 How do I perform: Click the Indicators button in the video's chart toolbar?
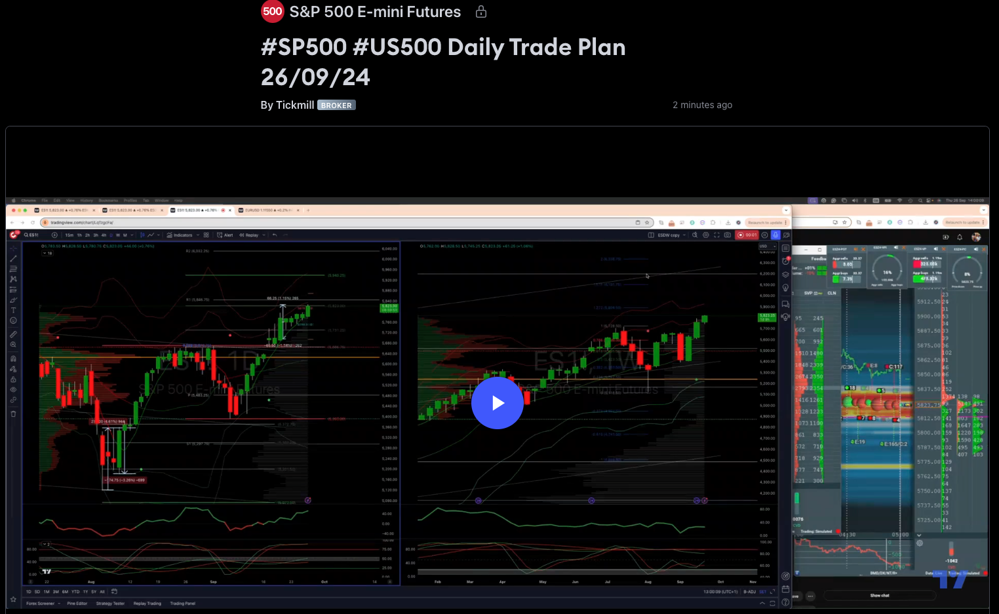[x=180, y=235]
